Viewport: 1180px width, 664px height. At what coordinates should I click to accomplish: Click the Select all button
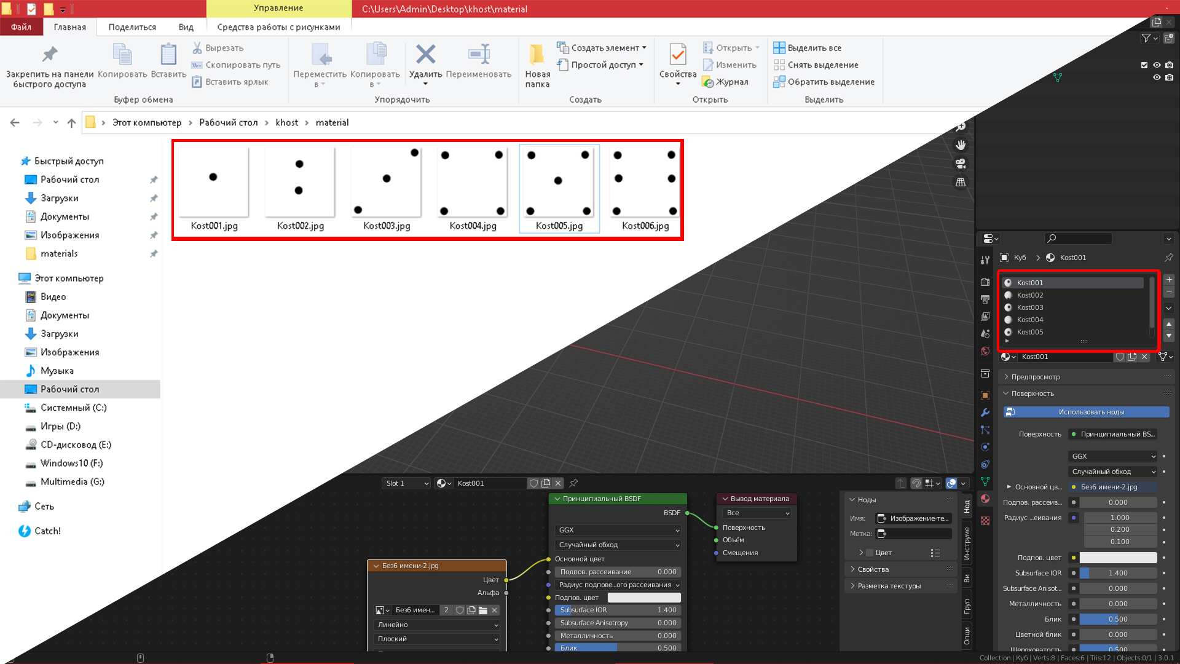coord(808,48)
